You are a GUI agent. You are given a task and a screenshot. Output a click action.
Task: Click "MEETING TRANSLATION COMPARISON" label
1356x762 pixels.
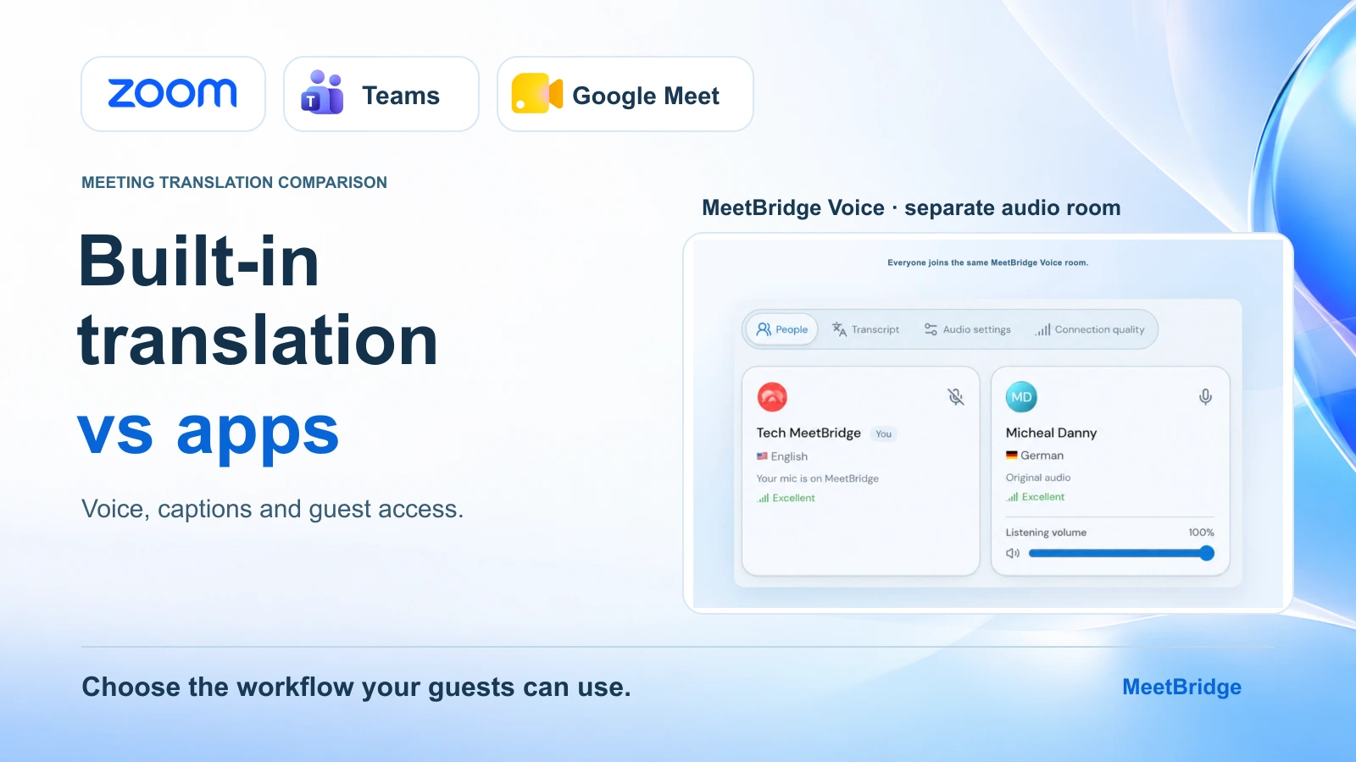tap(234, 183)
